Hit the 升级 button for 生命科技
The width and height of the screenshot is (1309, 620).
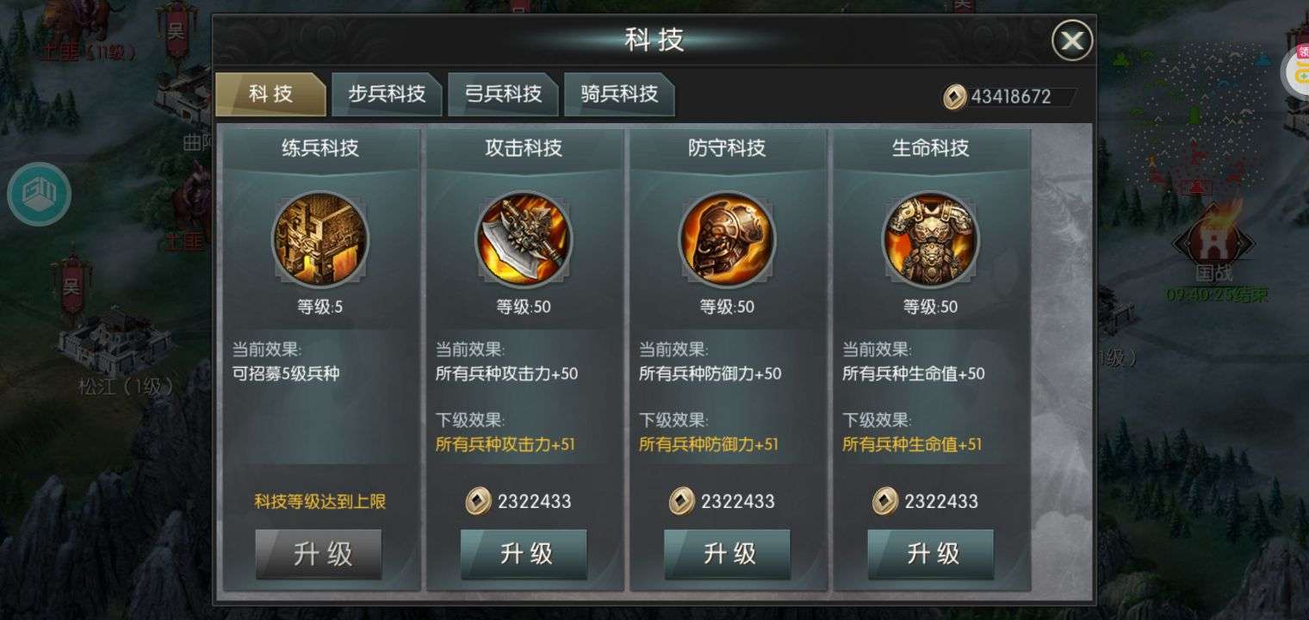click(930, 554)
